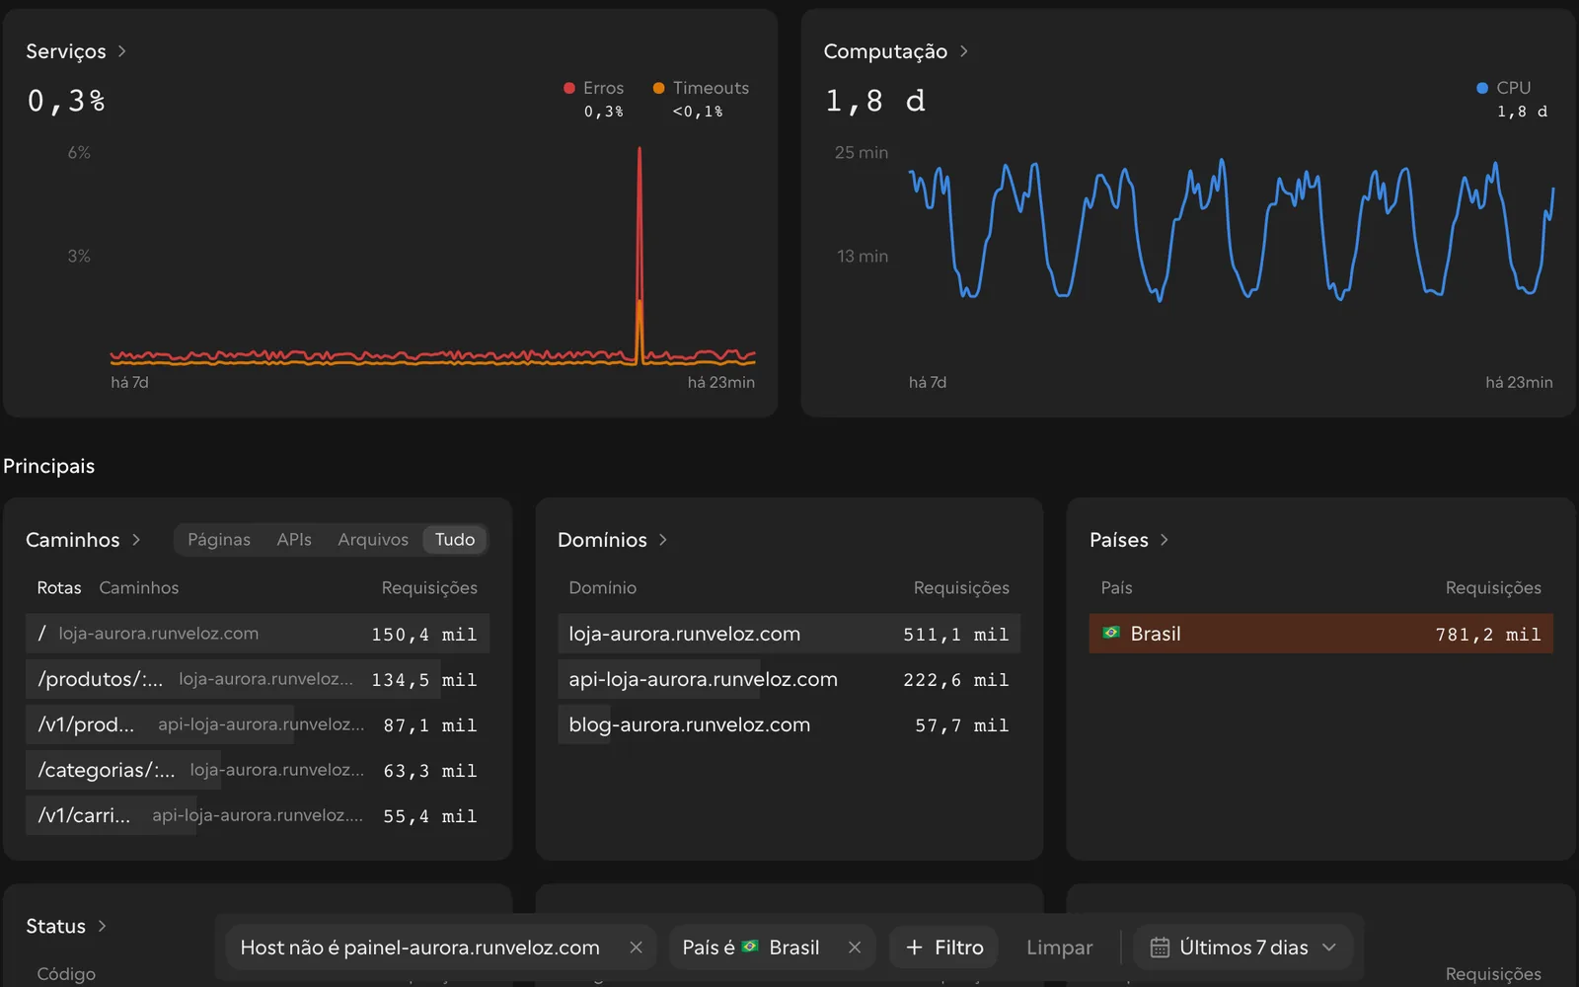Click the Requisições header in Caminhos table
1579x987 pixels.
pyautogui.click(x=429, y=588)
